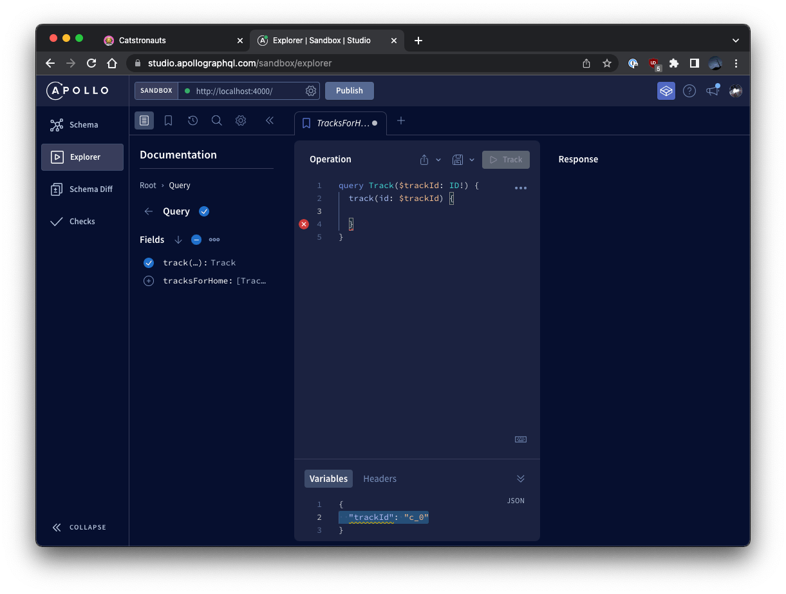786x594 pixels.
Task: Open the operation collections bookmark icon
Action: [x=168, y=120]
